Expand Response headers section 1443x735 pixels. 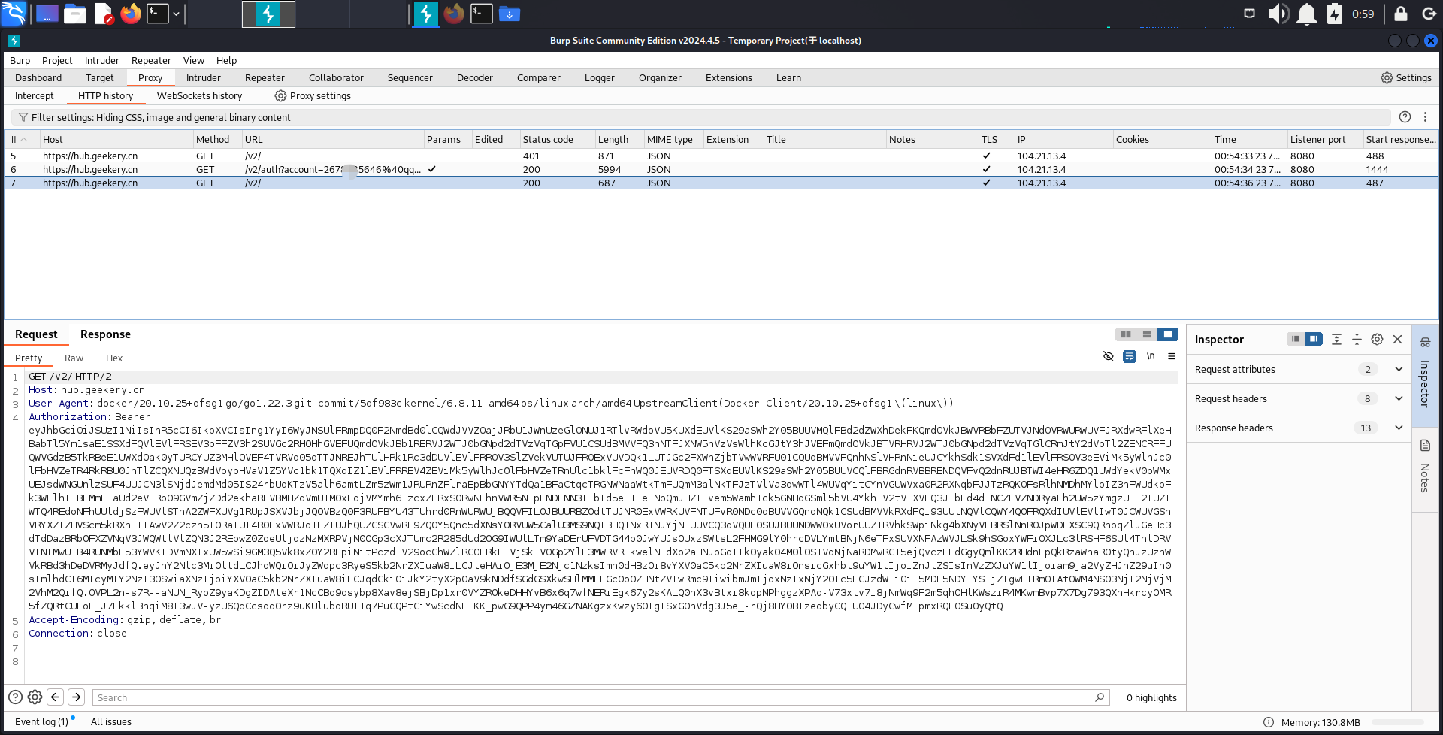pyautogui.click(x=1398, y=428)
